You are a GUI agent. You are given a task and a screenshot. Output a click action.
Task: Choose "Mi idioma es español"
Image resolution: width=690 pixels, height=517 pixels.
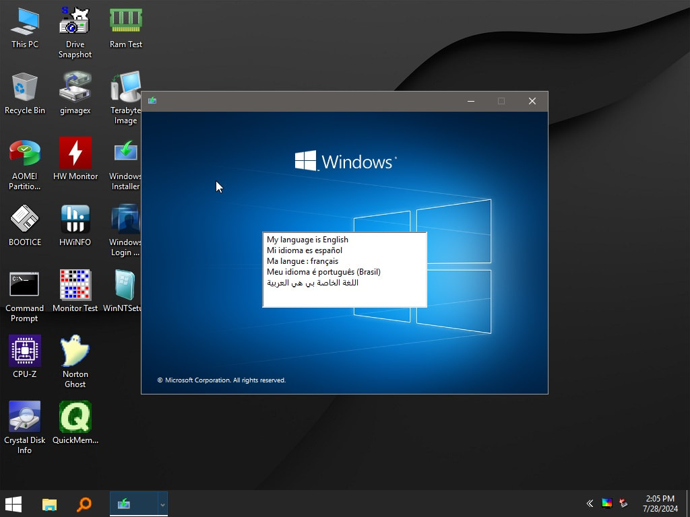(344, 250)
